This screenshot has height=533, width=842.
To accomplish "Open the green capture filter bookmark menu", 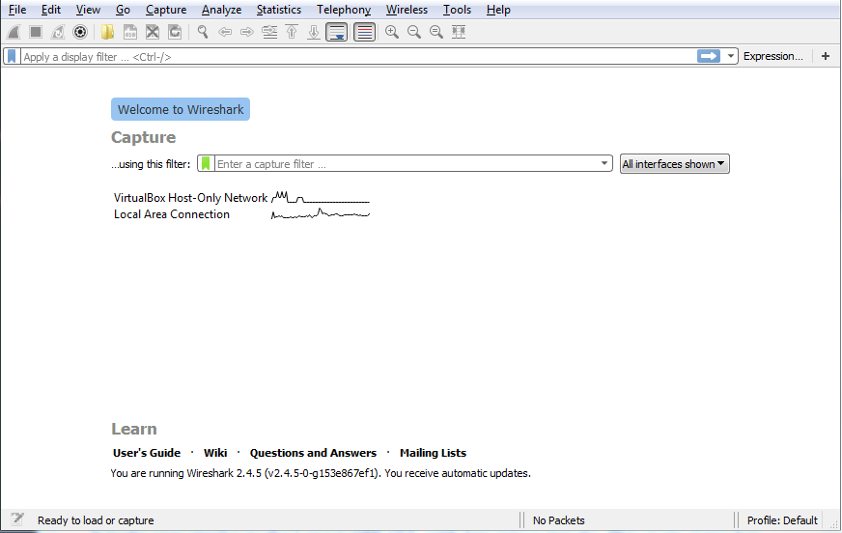I will tap(206, 164).
